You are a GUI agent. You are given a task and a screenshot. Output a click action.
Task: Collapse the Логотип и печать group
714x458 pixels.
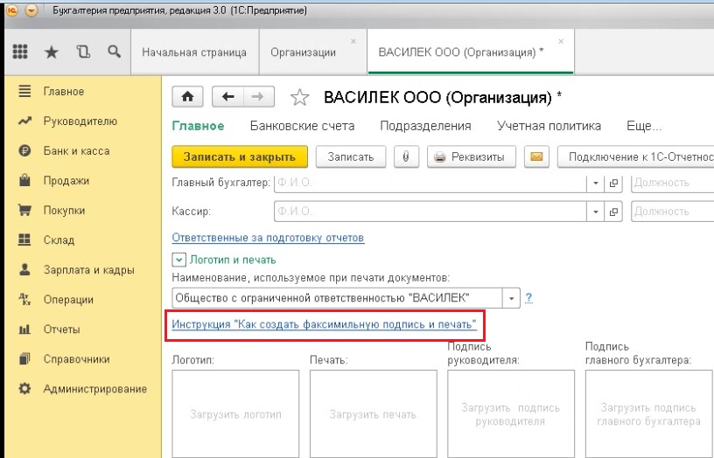tap(178, 260)
